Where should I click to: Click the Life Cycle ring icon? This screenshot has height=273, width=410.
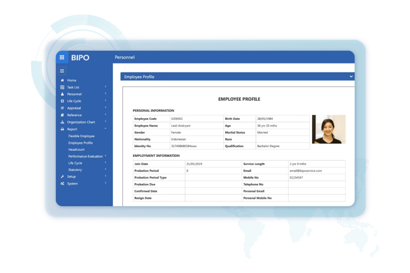click(62, 101)
